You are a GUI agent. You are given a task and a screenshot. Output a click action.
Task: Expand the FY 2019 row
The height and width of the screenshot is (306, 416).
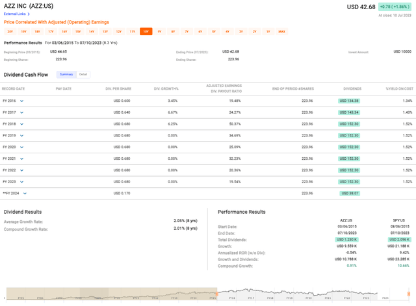point(21,136)
